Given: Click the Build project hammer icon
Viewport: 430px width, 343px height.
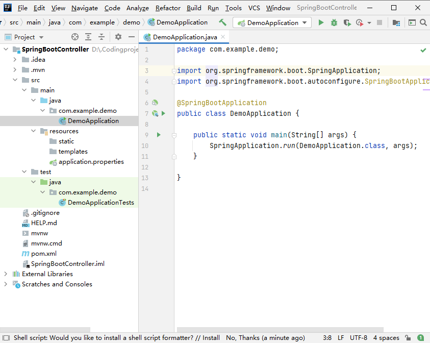Looking at the screenshot, I should coord(222,22).
